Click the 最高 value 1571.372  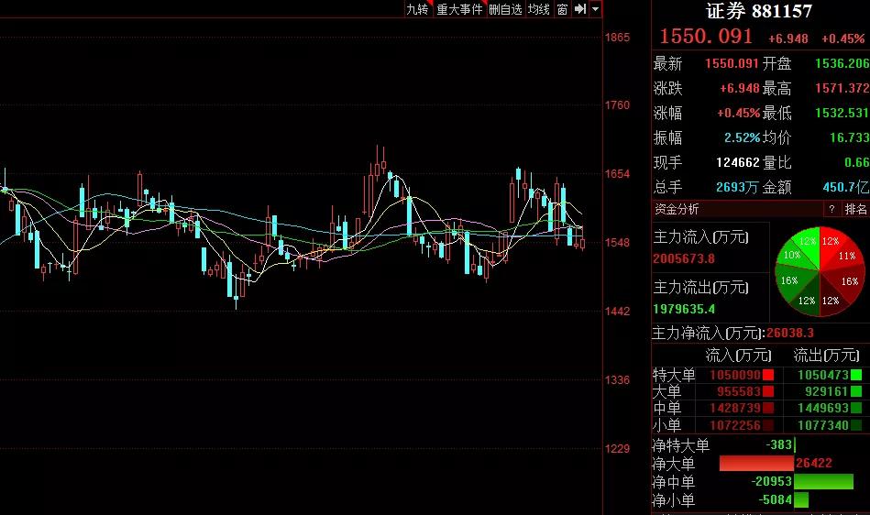[x=842, y=88]
